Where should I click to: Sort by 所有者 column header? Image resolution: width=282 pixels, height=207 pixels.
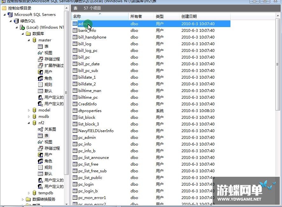pos(141,16)
